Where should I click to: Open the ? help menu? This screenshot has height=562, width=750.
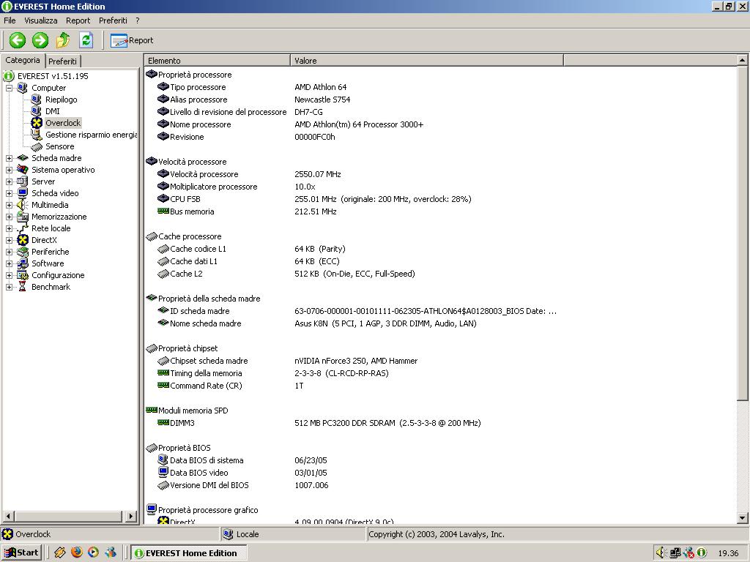point(137,20)
